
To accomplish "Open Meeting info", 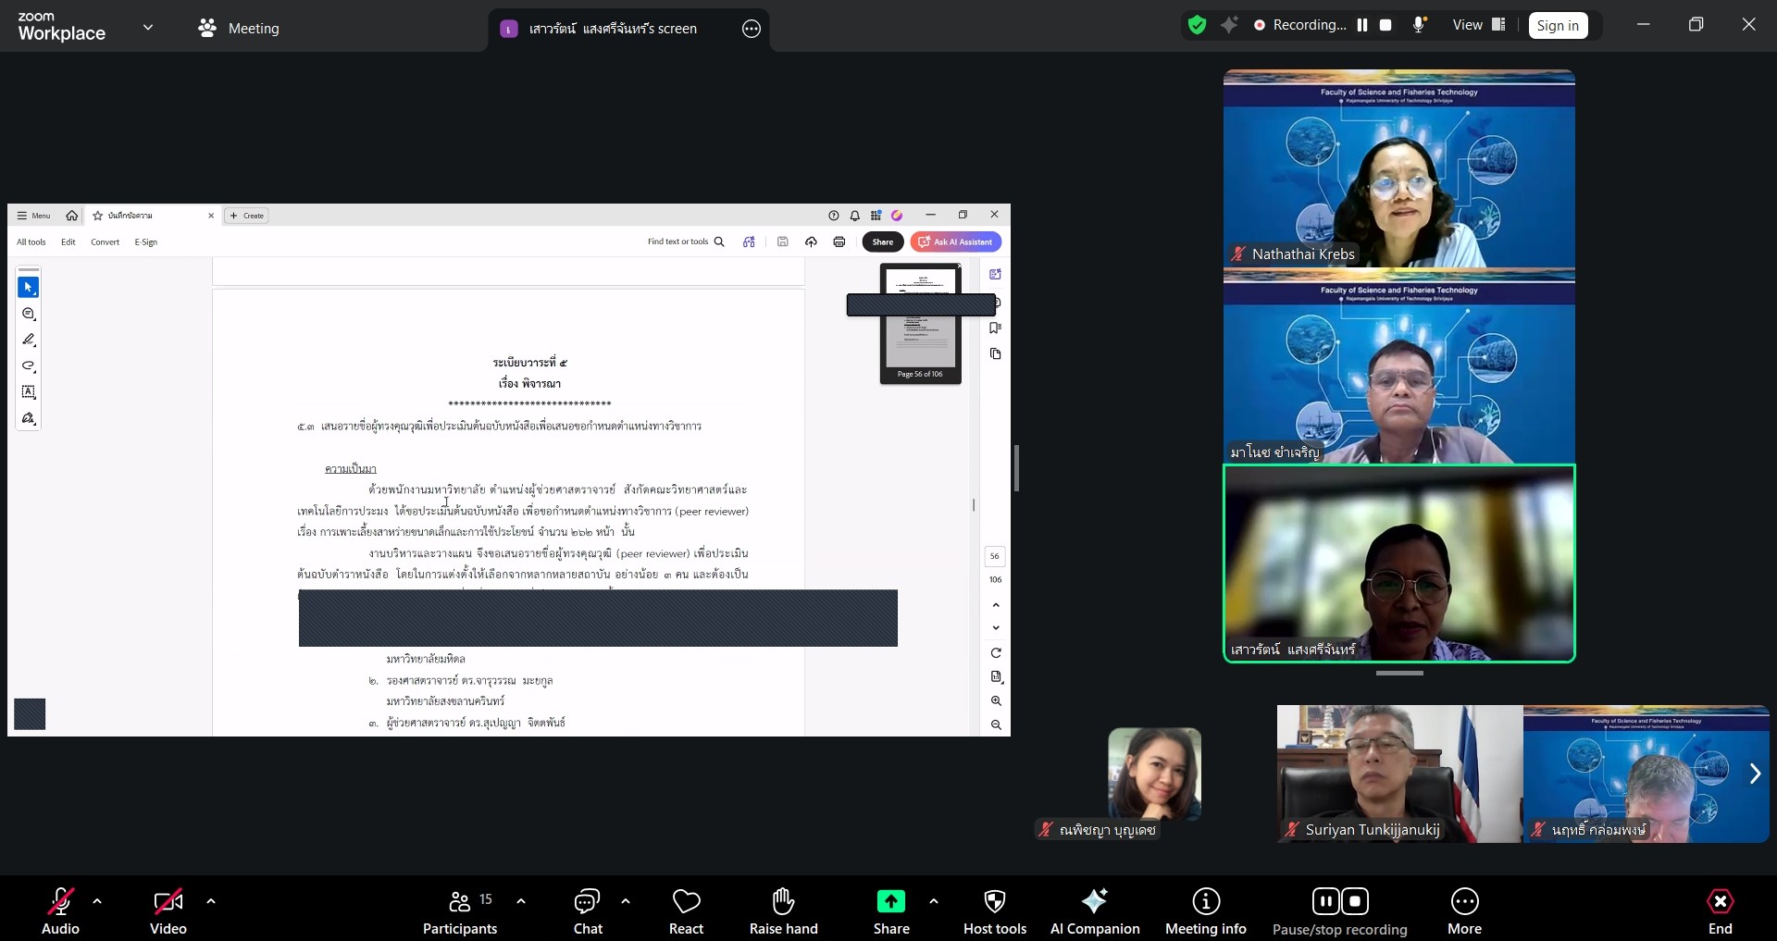I will click(1205, 911).
